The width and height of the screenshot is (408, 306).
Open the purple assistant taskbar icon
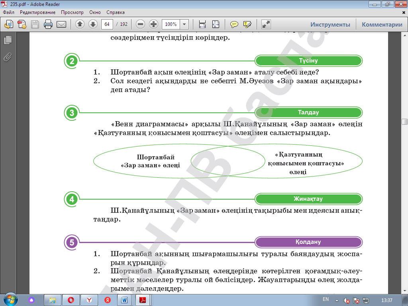pyautogui.click(x=31, y=300)
